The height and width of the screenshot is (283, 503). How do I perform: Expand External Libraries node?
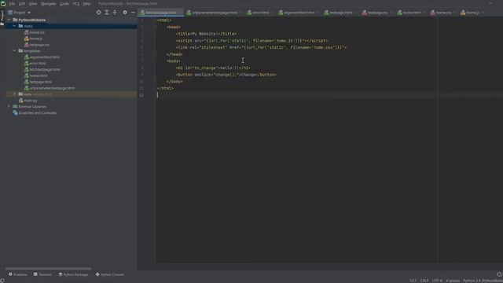tap(9, 107)
